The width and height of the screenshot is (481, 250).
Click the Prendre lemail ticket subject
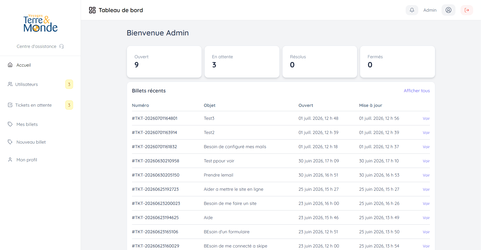click(218, 175)
